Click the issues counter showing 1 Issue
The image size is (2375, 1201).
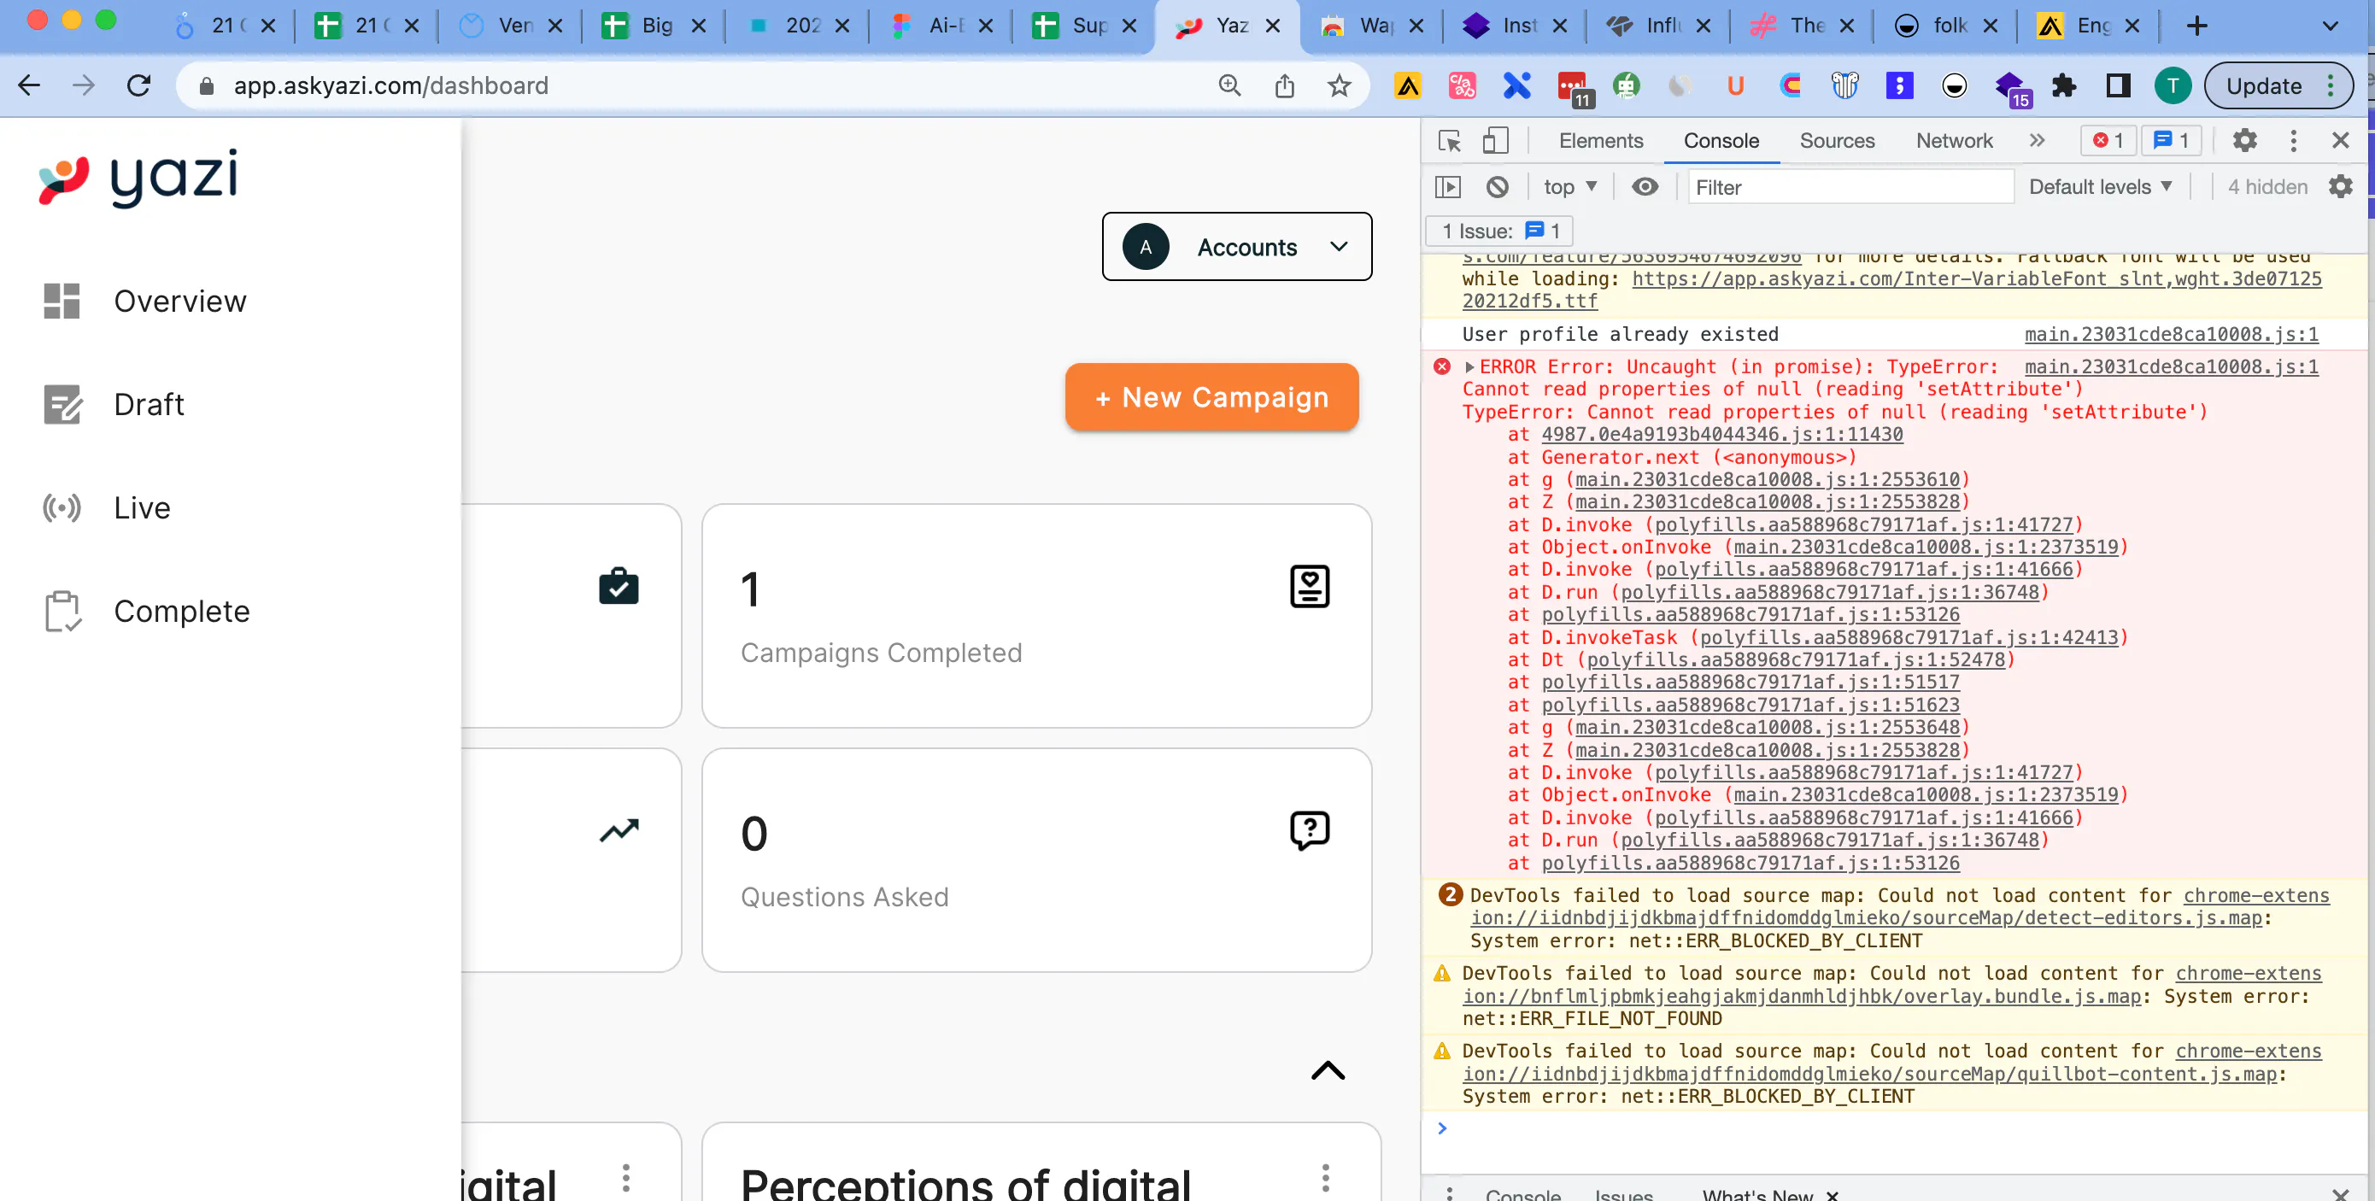(x=1498, y=231)
